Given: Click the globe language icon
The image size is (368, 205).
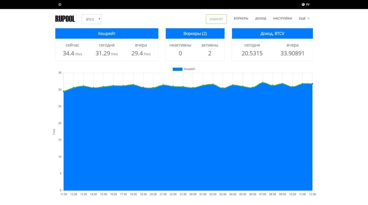Looking at the screenshot, I should coord(303,4).
